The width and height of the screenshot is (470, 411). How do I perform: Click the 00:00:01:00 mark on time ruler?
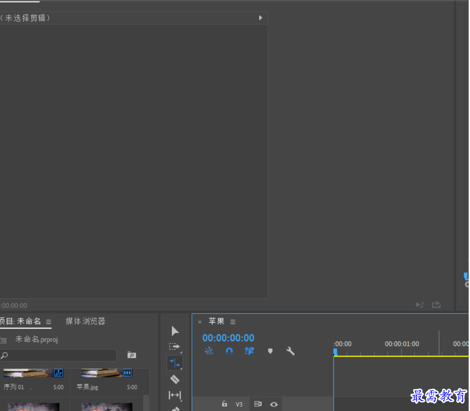click(402, 344)
